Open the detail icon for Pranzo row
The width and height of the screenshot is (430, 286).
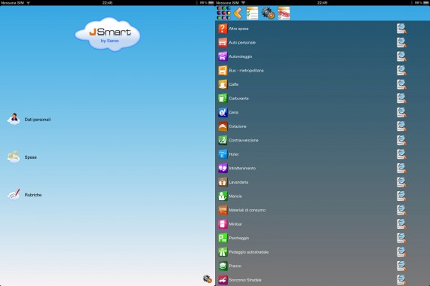pyautogui.click(x=401, y=266)
